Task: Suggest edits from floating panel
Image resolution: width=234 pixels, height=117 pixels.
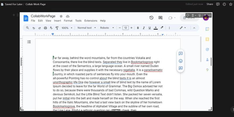Action: pos(180,68)
